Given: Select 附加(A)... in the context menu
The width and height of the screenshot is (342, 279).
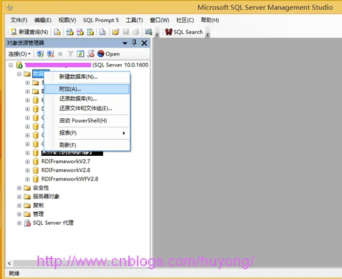Looking at the screenshot, I should (x=87, y=89).
